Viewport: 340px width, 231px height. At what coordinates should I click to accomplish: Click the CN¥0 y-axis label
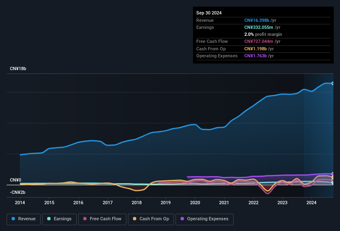point(16,180)
